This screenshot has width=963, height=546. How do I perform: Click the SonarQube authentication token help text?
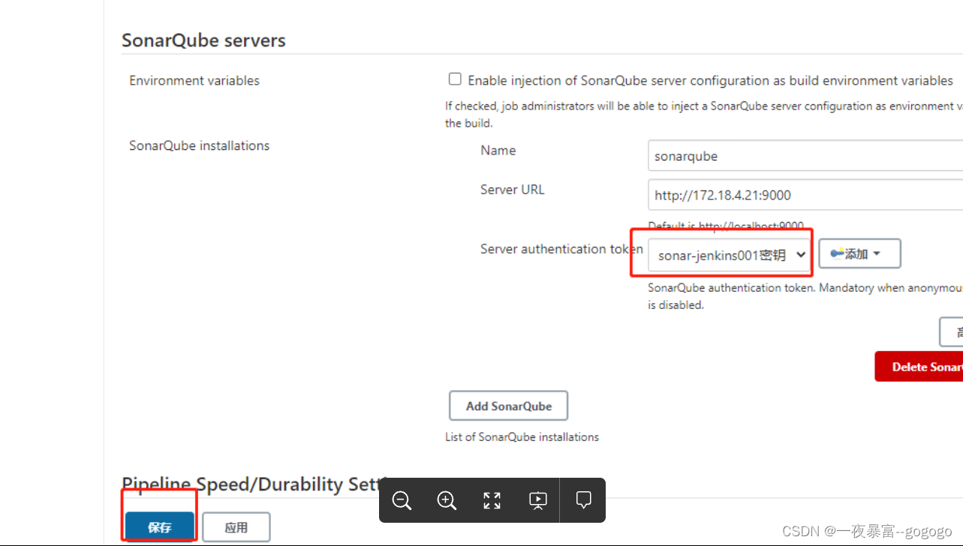click(x=805, y=296)
